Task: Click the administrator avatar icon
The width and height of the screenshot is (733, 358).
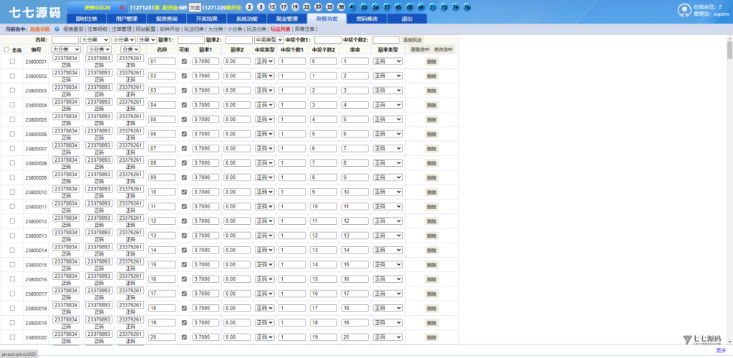Action: coord(684,11)
